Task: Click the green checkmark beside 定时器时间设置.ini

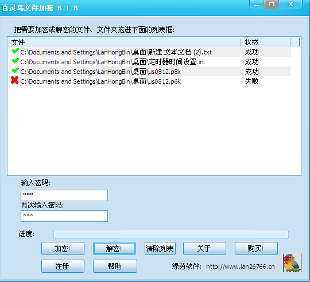Action: [15, 61]
